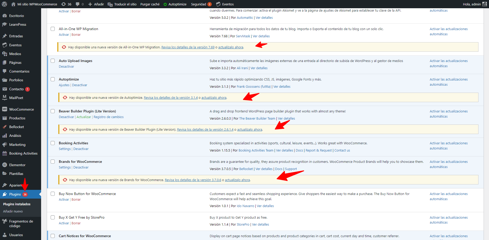Open Frank Goossens (futtta) author link

click(x=254, y=86)
